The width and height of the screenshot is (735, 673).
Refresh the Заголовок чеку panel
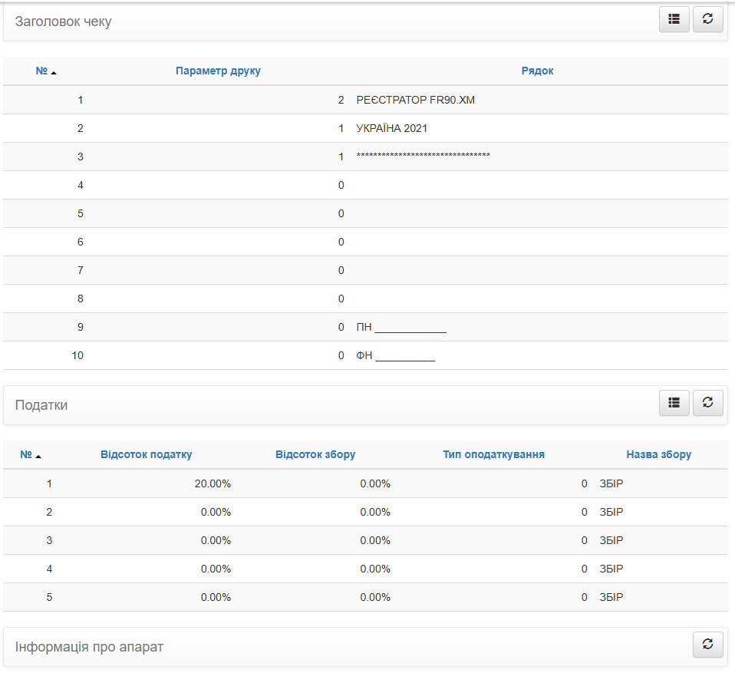708,19
